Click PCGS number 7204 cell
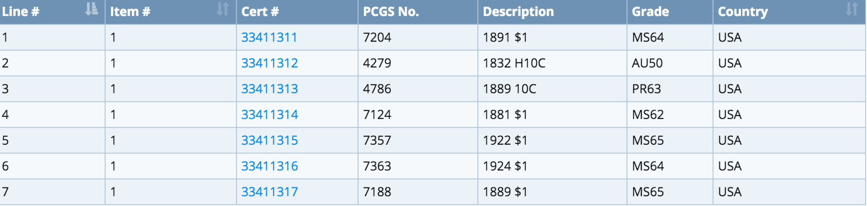 point(377,38)
